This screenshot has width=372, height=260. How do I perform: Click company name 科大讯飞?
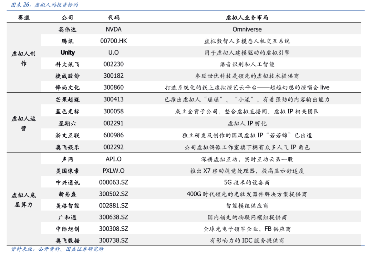click(68, 64)
